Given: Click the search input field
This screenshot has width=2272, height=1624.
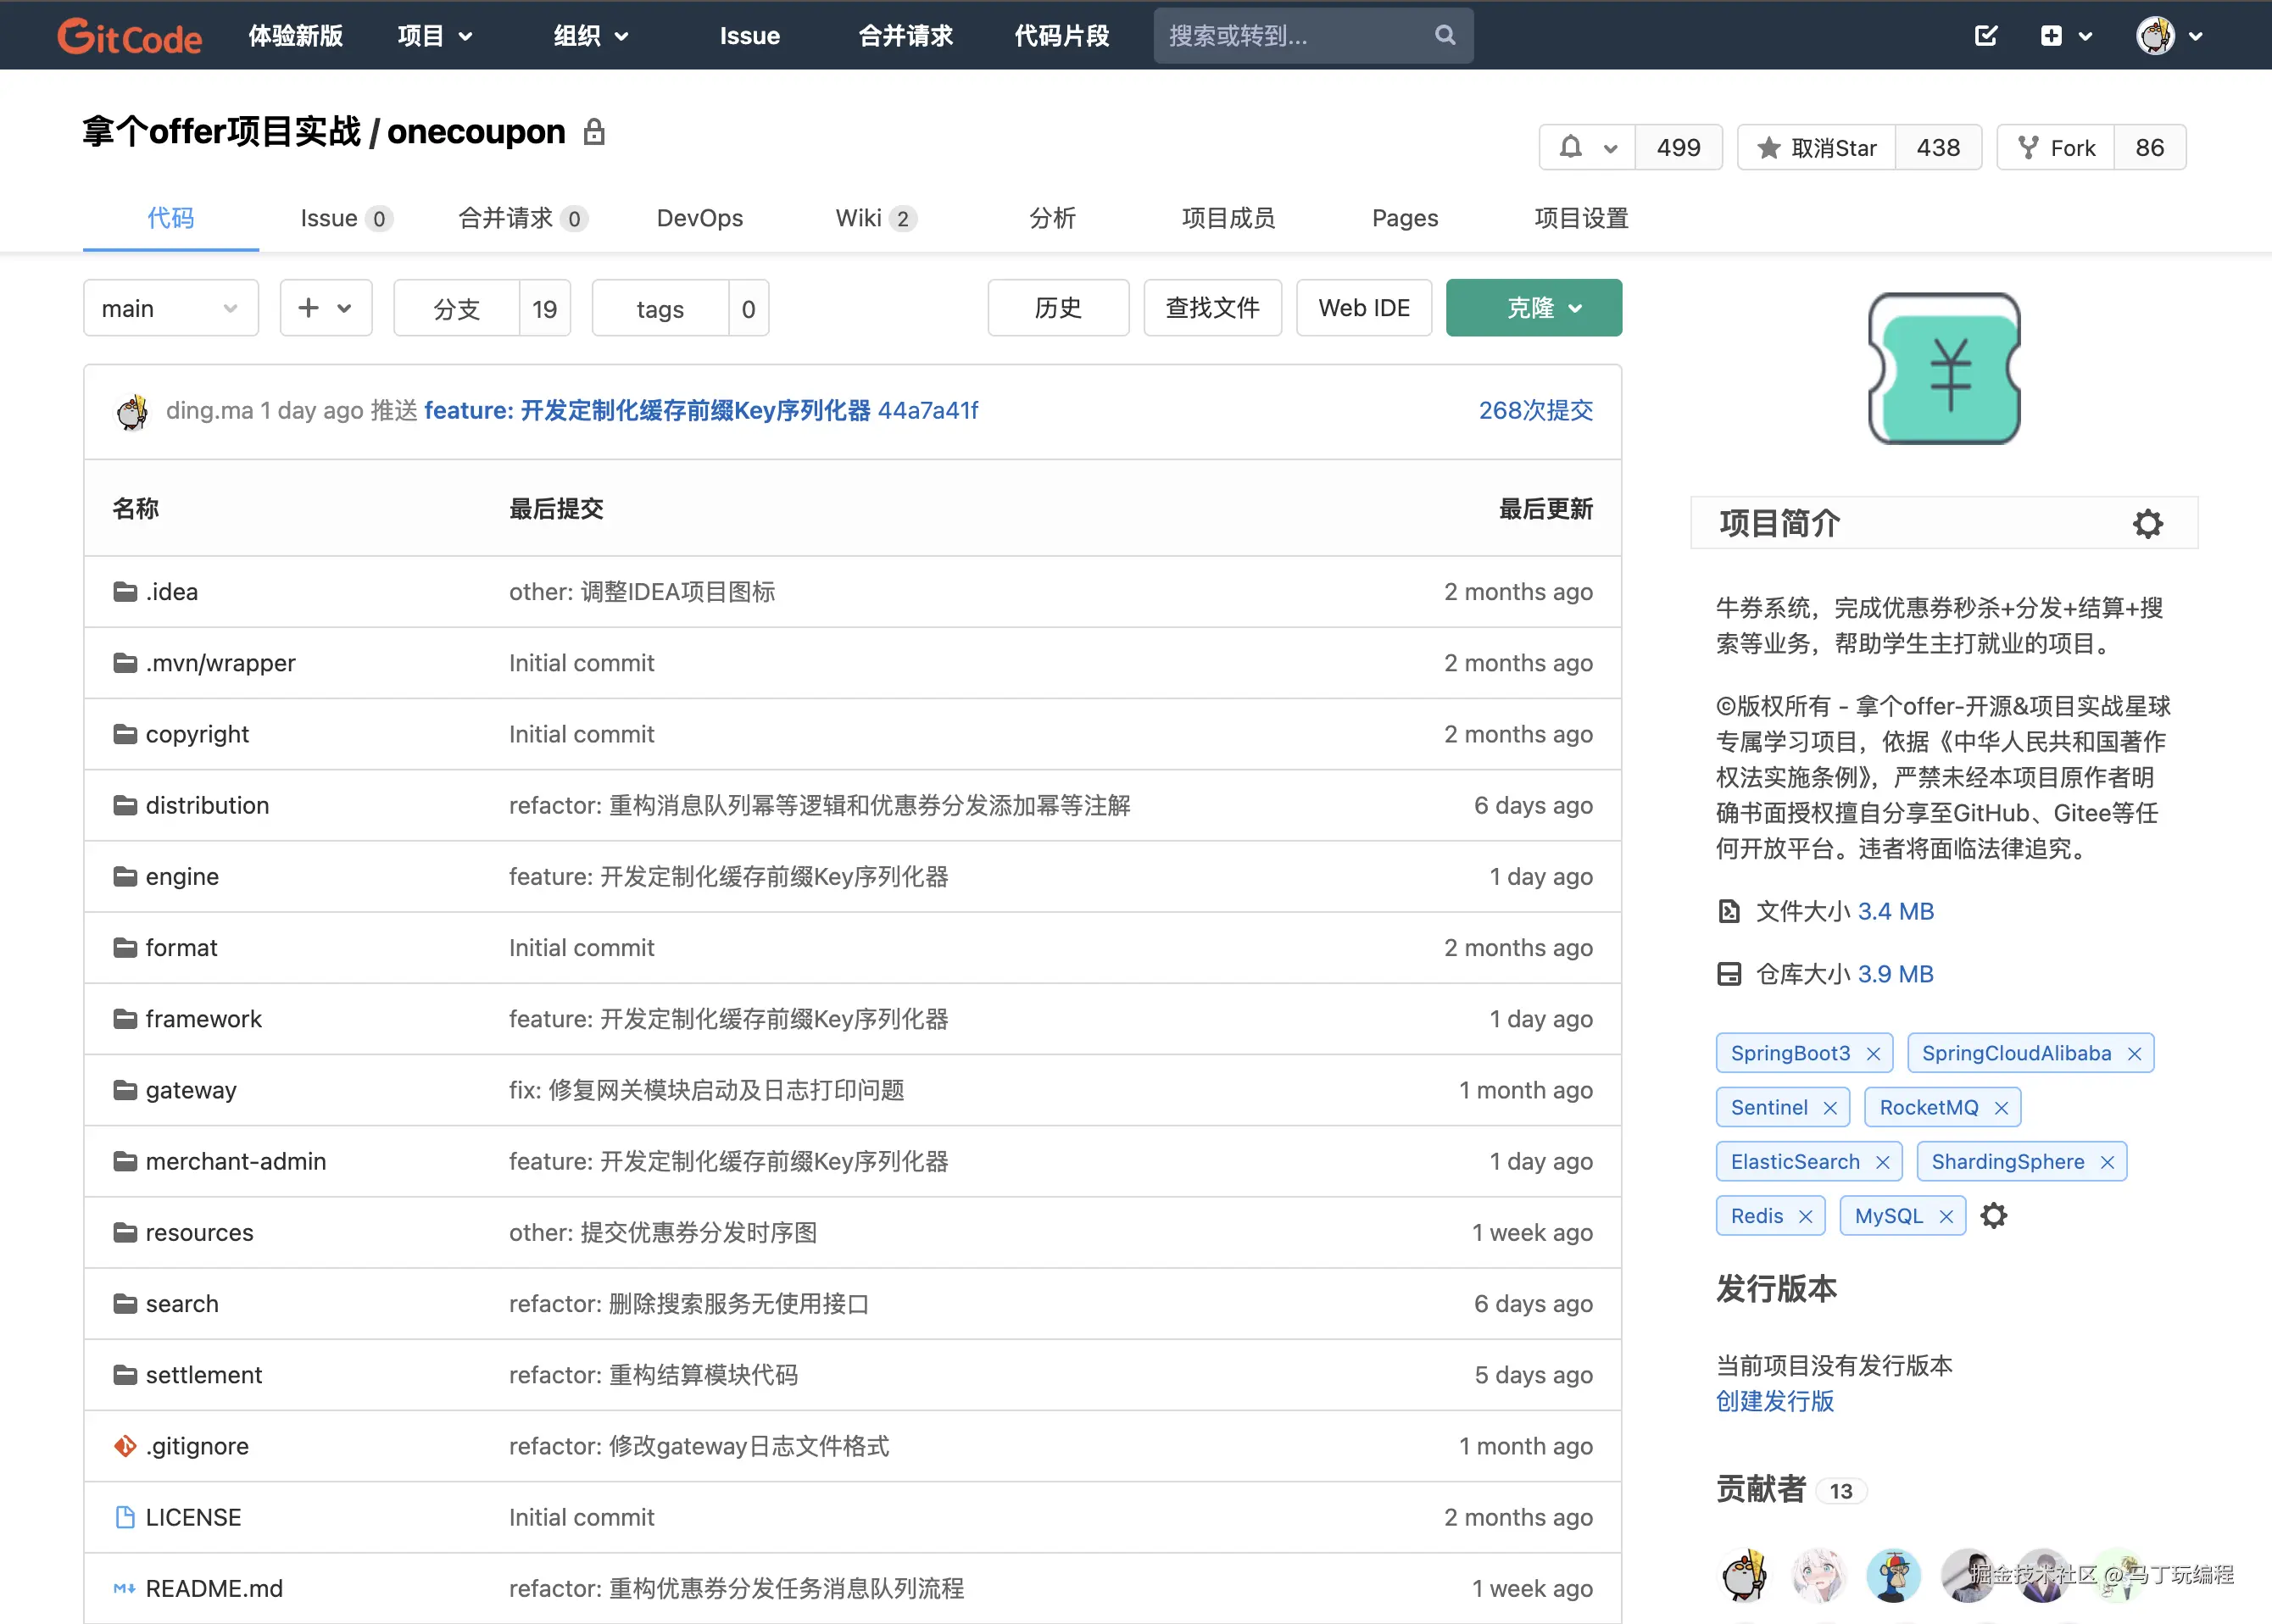Looking at the screenshot, I should (1290, 36).
